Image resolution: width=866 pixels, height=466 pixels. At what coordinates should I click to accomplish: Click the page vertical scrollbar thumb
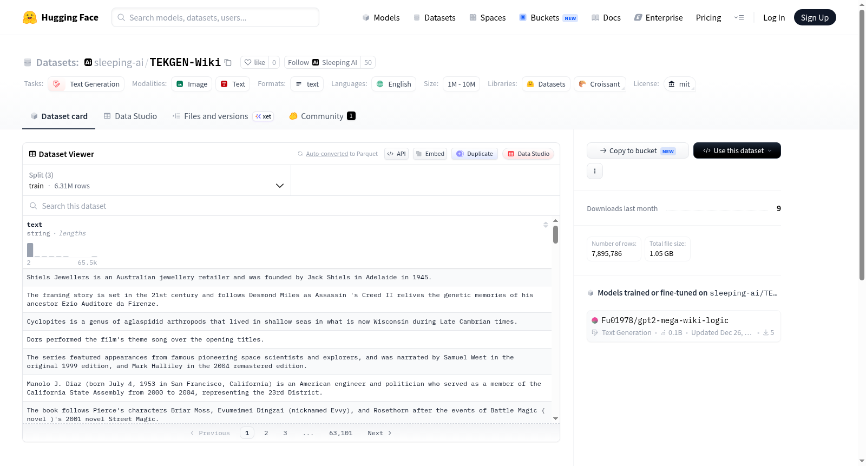[x=862, y=145]
